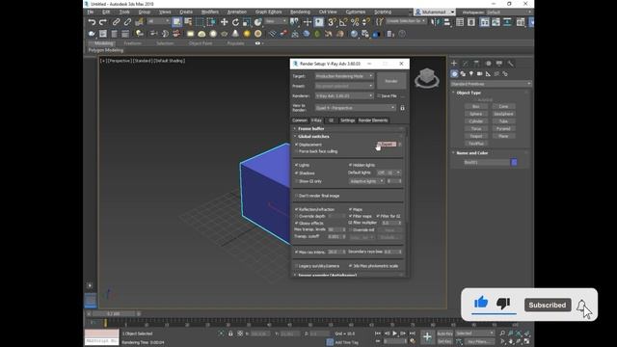Screen dimensions: 617x347
Task: Enable Force back face culling
Action: pyautogui.click(x=297, y=151)
